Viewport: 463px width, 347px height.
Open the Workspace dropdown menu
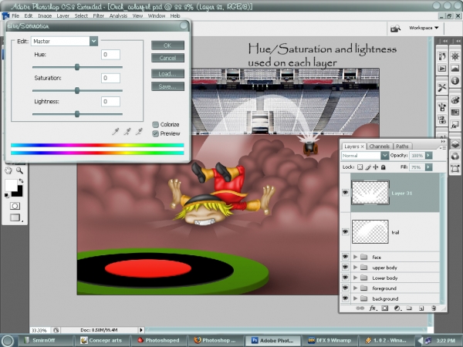pos(424,28)
